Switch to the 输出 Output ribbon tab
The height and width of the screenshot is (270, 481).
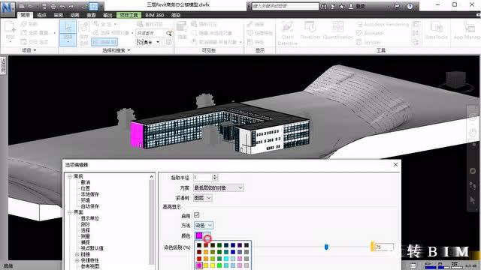107,15
